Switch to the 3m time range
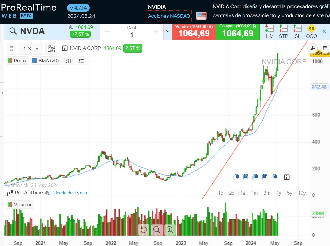Viewport: 330px width, 246px height. pyautogui.click(x=267, y=193)
